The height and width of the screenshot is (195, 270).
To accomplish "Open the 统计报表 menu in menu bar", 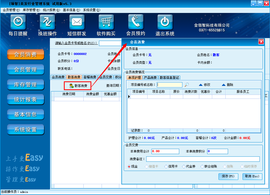I will (51, 10).
